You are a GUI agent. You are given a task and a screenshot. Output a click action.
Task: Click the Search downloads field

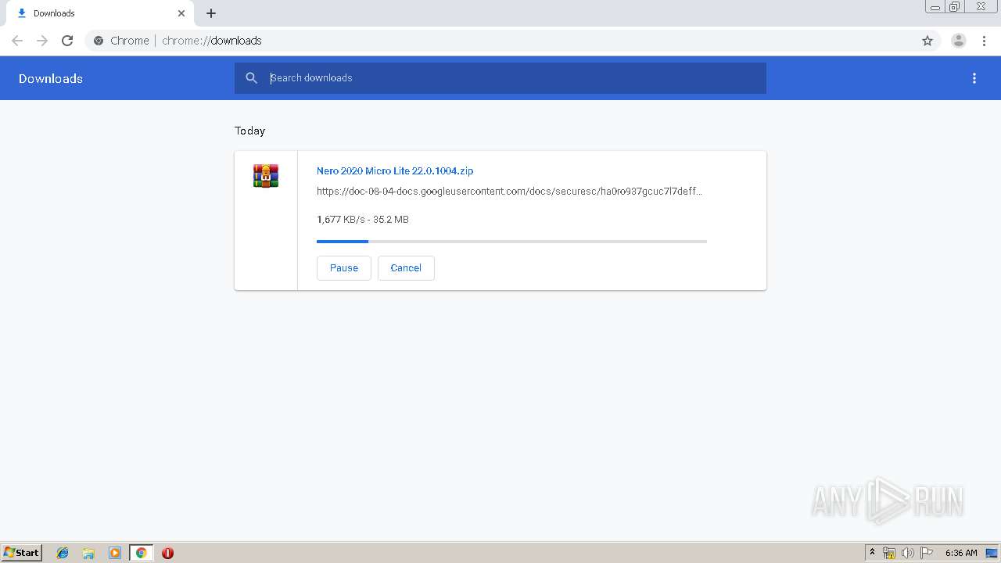pos(500,78)
